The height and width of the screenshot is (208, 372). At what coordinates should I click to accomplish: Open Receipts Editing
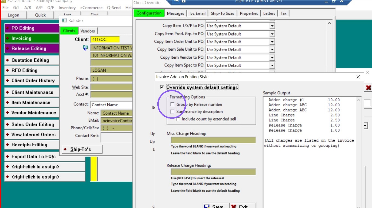(32, 145)
